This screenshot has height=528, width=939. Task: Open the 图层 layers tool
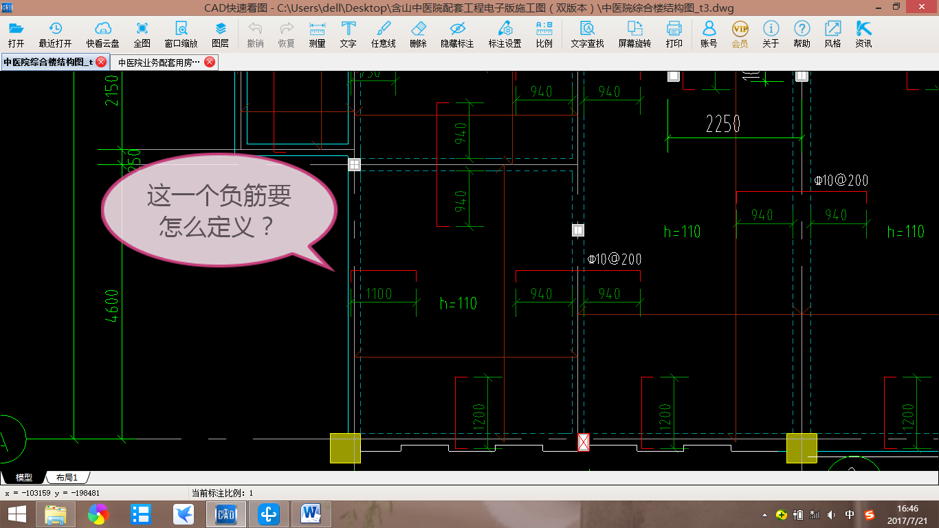(x=220, y=34)
